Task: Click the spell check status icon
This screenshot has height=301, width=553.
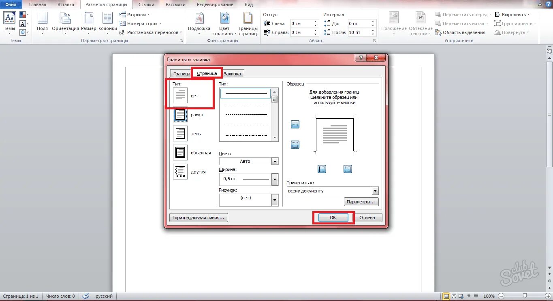Action: 85,296
